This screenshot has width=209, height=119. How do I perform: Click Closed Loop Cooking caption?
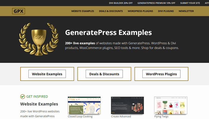tap(80, 117)
